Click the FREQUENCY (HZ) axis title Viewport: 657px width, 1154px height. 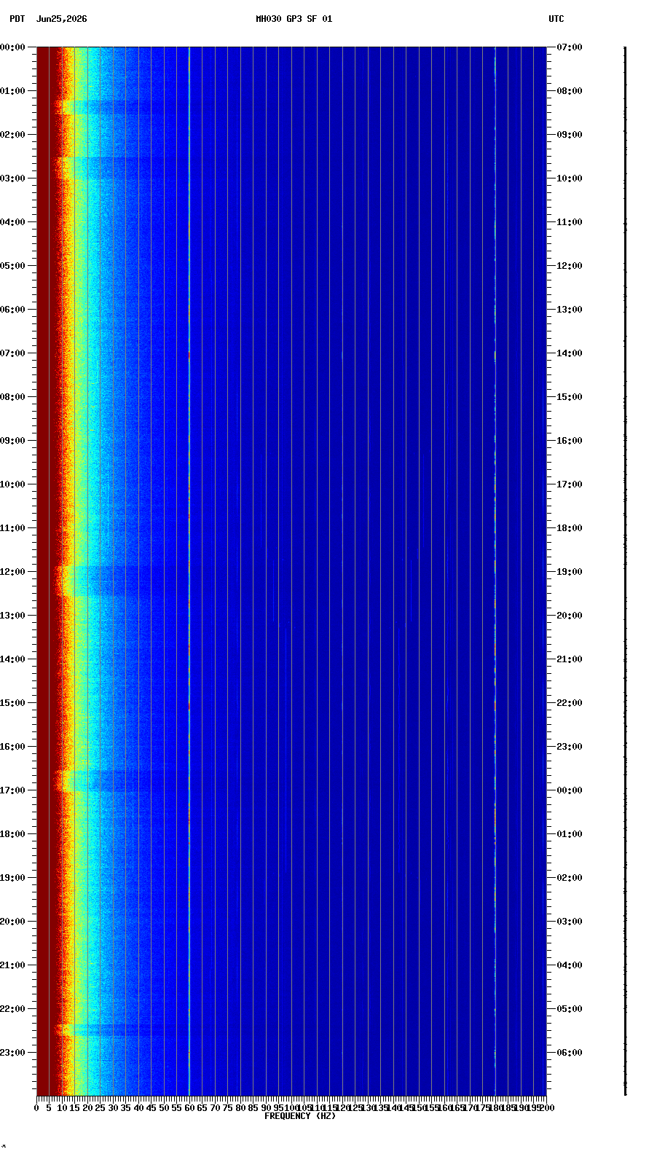click(300, 1116)
